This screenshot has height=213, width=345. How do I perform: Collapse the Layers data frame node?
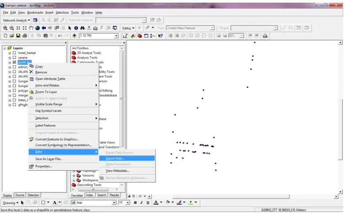tap(5, 48)
